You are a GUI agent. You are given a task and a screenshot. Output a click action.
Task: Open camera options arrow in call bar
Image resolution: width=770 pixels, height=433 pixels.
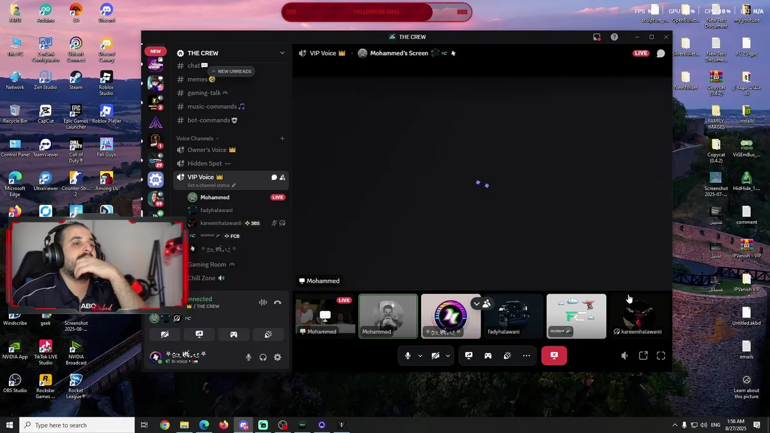coord(448,355)
